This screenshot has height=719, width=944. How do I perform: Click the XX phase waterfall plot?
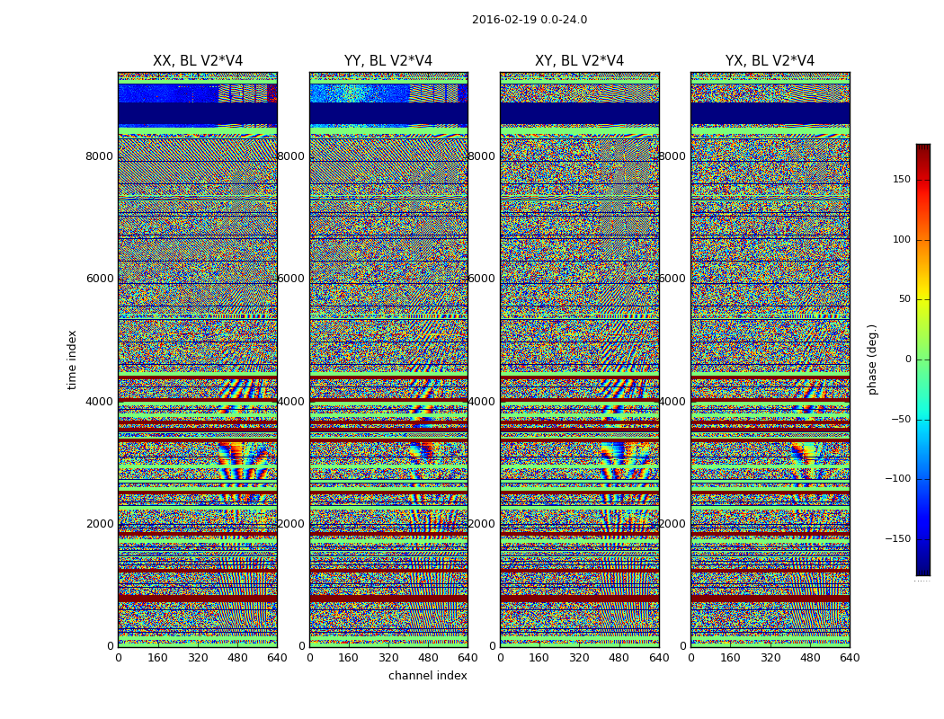click(x=198, y=359)
